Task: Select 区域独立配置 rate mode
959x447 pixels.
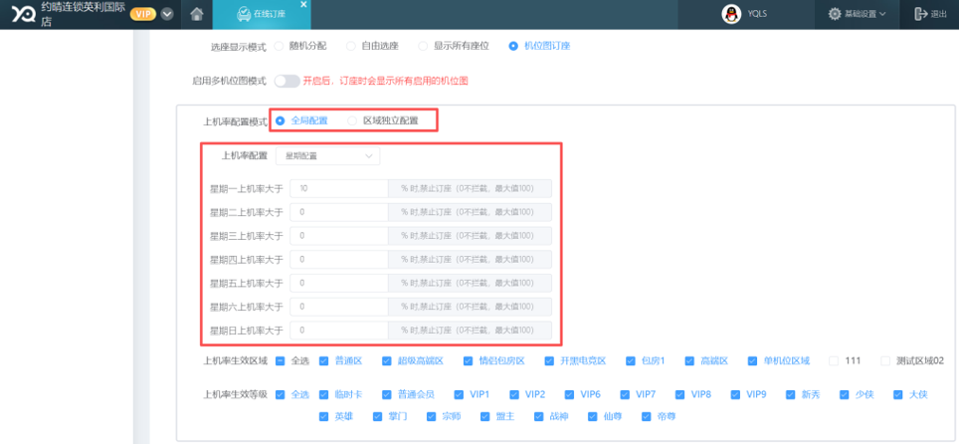Action: coord(352,120)
